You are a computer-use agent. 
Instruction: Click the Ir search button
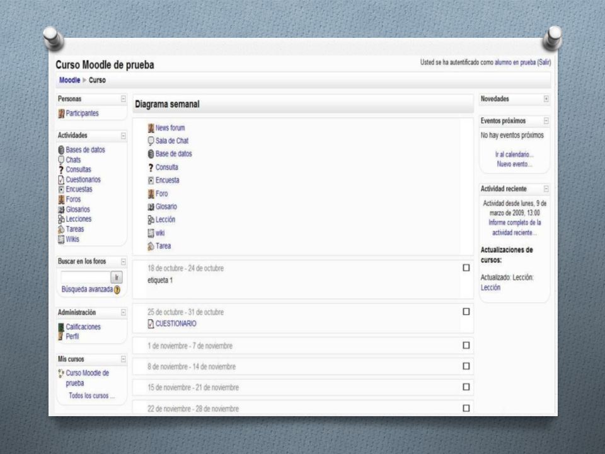(x=117, y=277)
